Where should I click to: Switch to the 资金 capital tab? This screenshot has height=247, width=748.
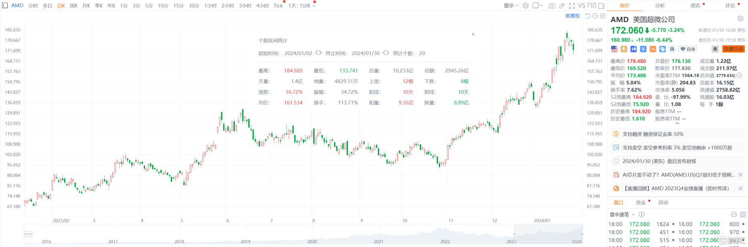coord(641,203)
